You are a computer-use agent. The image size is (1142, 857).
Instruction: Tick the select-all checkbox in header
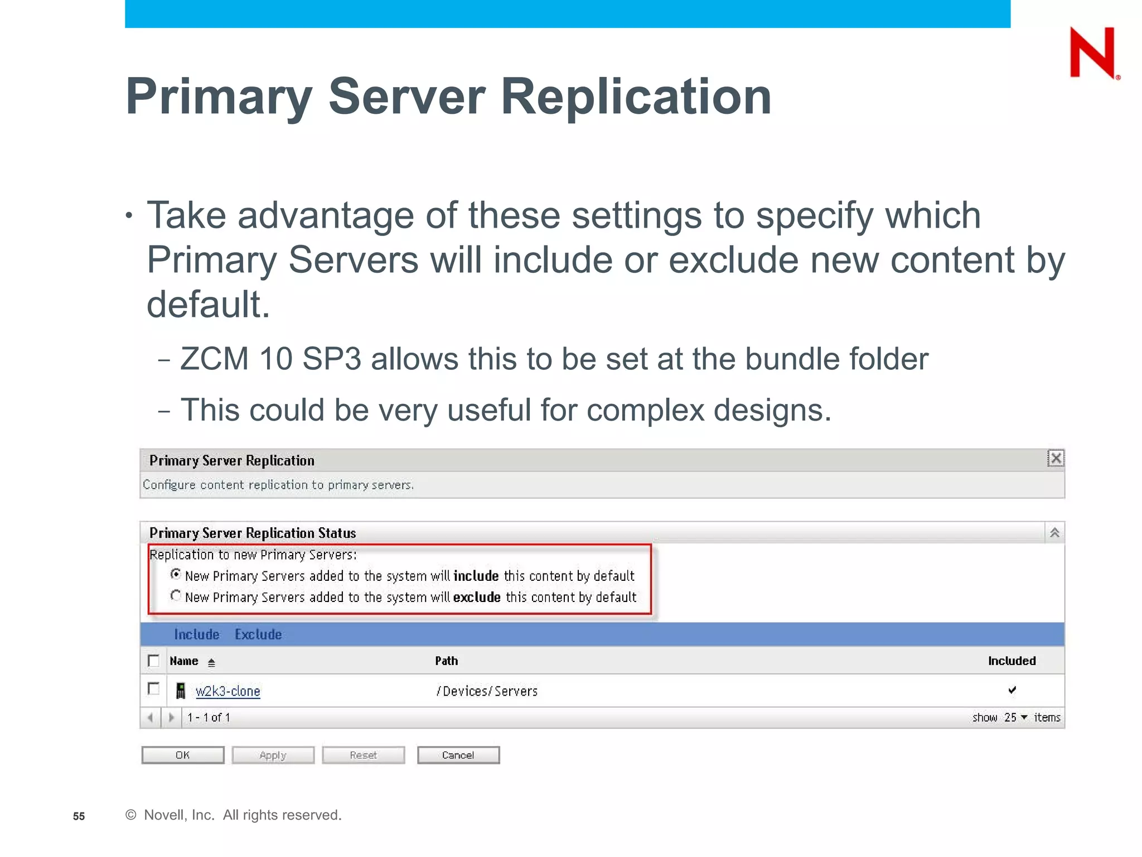pos(153,661)
